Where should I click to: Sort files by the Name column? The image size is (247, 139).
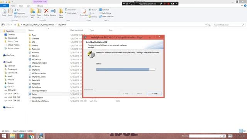(x=31, y=30)
